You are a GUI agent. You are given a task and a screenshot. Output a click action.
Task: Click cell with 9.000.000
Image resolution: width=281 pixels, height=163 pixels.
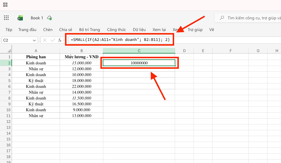click(82, 110)
